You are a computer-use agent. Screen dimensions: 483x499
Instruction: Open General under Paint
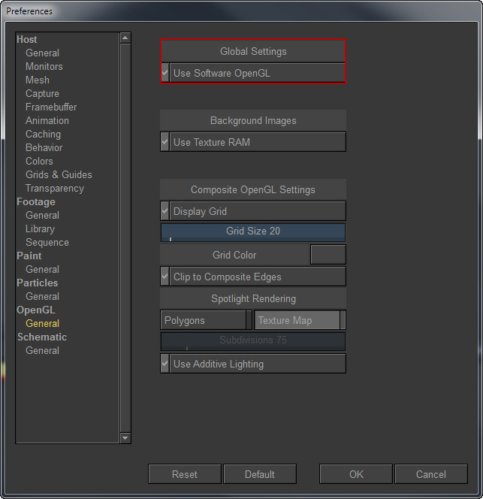point(42,269)
